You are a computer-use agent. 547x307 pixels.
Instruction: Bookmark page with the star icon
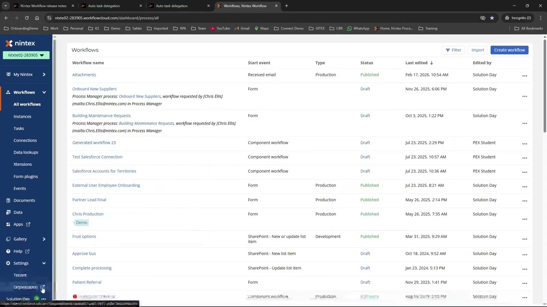[x=492, y=18]
